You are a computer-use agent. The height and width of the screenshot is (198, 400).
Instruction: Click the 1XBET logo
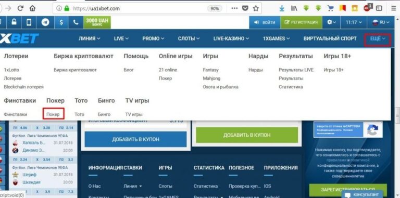point(19,38)
